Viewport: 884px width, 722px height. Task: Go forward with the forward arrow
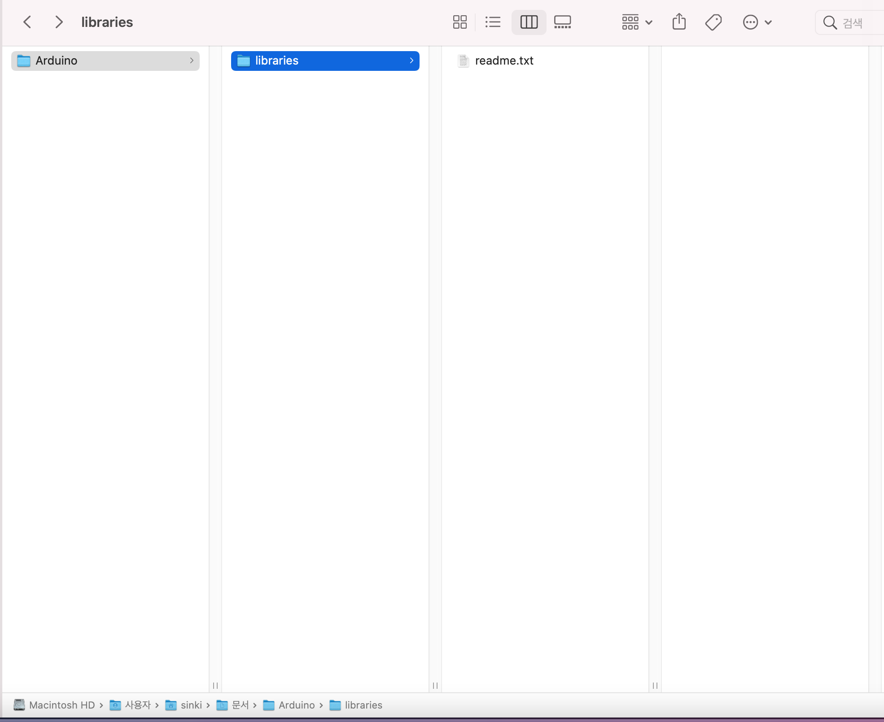(x=59, y=22)
